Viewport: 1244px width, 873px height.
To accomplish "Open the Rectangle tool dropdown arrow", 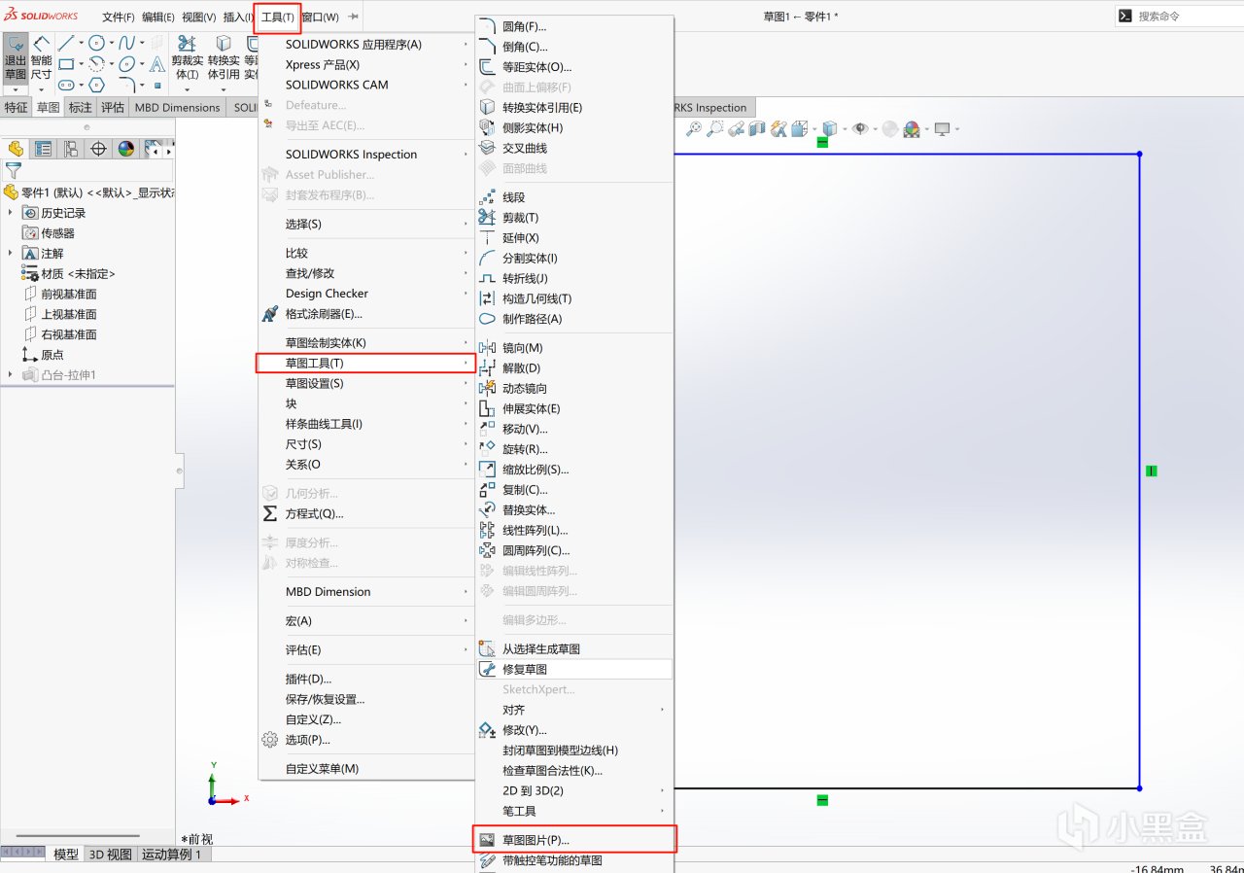I will (x=80, y=64).
